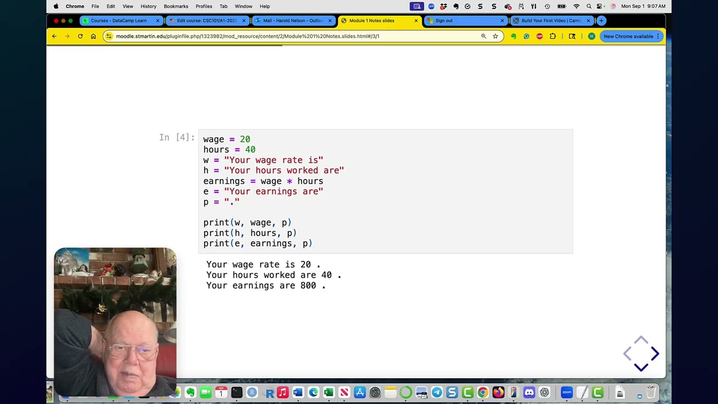Click the 'Your earnings are 800 .' output
The image size is (718, 404).
266,286
